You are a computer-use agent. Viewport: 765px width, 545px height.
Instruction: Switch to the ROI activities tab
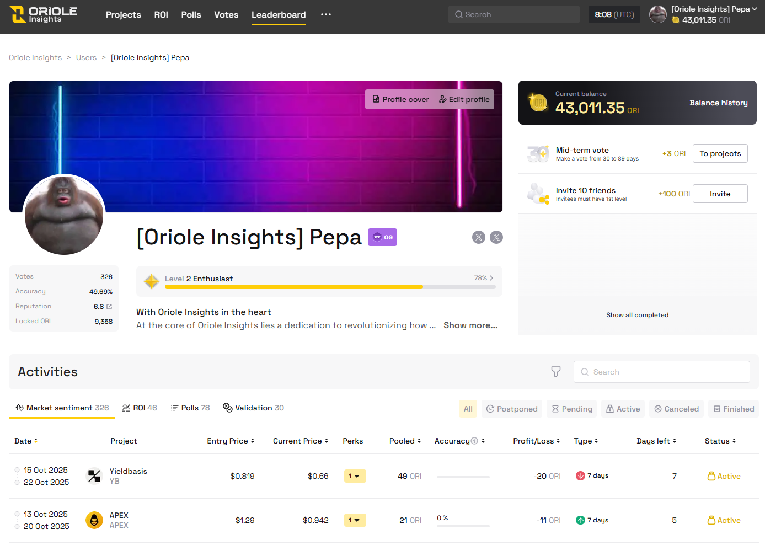coord(140,408)
